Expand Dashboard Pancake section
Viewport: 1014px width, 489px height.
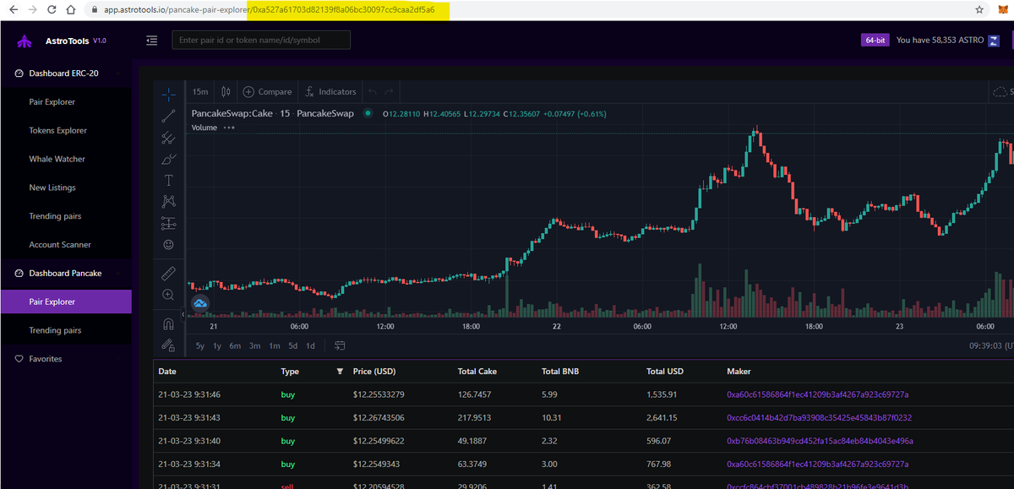coord(66,274)
